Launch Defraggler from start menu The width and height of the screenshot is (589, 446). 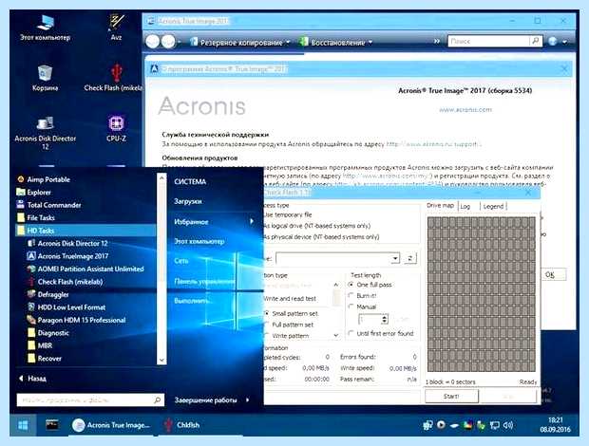(x=48, y=294)
